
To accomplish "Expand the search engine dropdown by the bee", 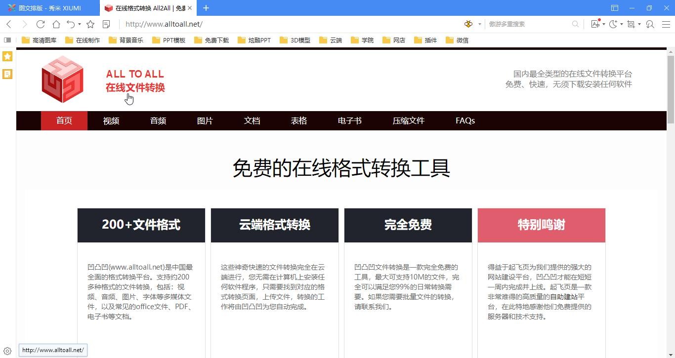I will [x=479, y=24].
